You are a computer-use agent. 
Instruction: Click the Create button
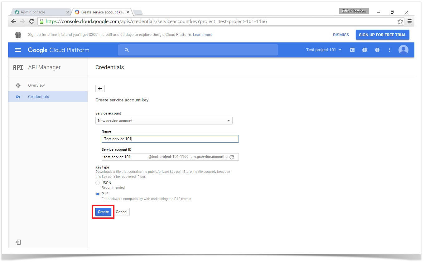pos(103,212)
